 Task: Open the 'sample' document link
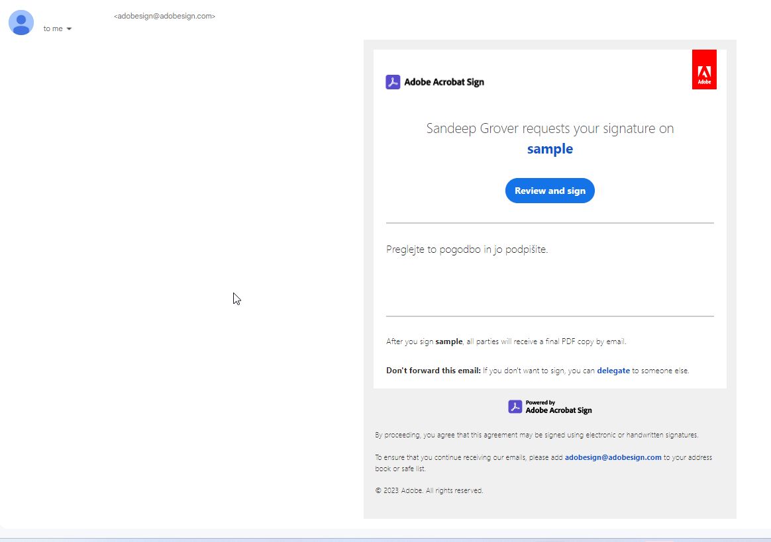550,149
